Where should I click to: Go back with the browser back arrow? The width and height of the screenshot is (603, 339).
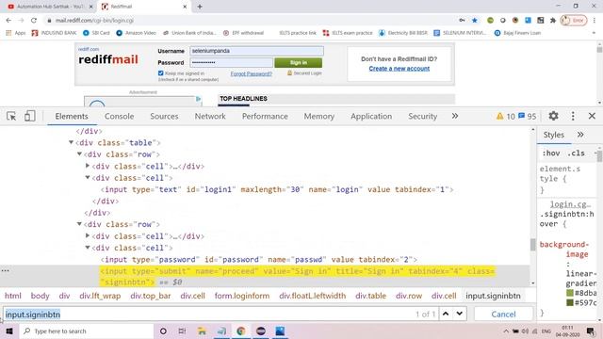pyautogui.click(x=8, y=21)
